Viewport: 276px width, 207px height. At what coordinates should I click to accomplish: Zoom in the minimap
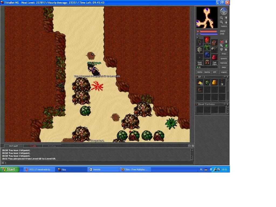222,22
